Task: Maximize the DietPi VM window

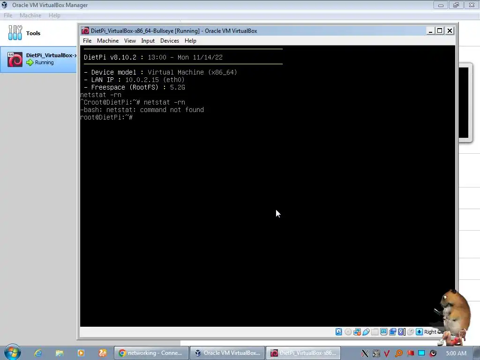Action: pyautogui.click(x=440, y=30)
